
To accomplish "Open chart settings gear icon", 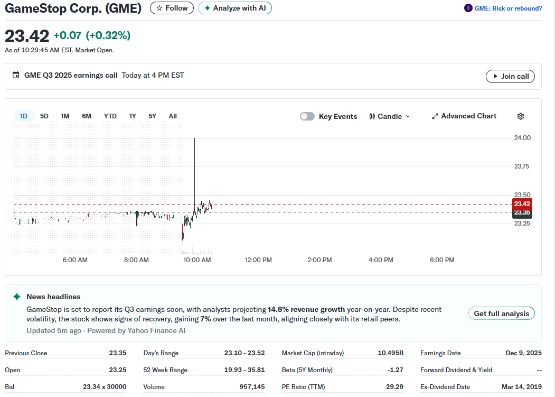I will tap(520, 116).
